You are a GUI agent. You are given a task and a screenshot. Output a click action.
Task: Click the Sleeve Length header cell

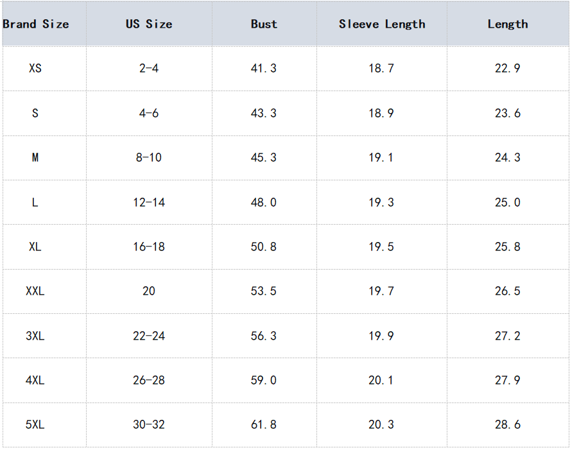[382, 24]
